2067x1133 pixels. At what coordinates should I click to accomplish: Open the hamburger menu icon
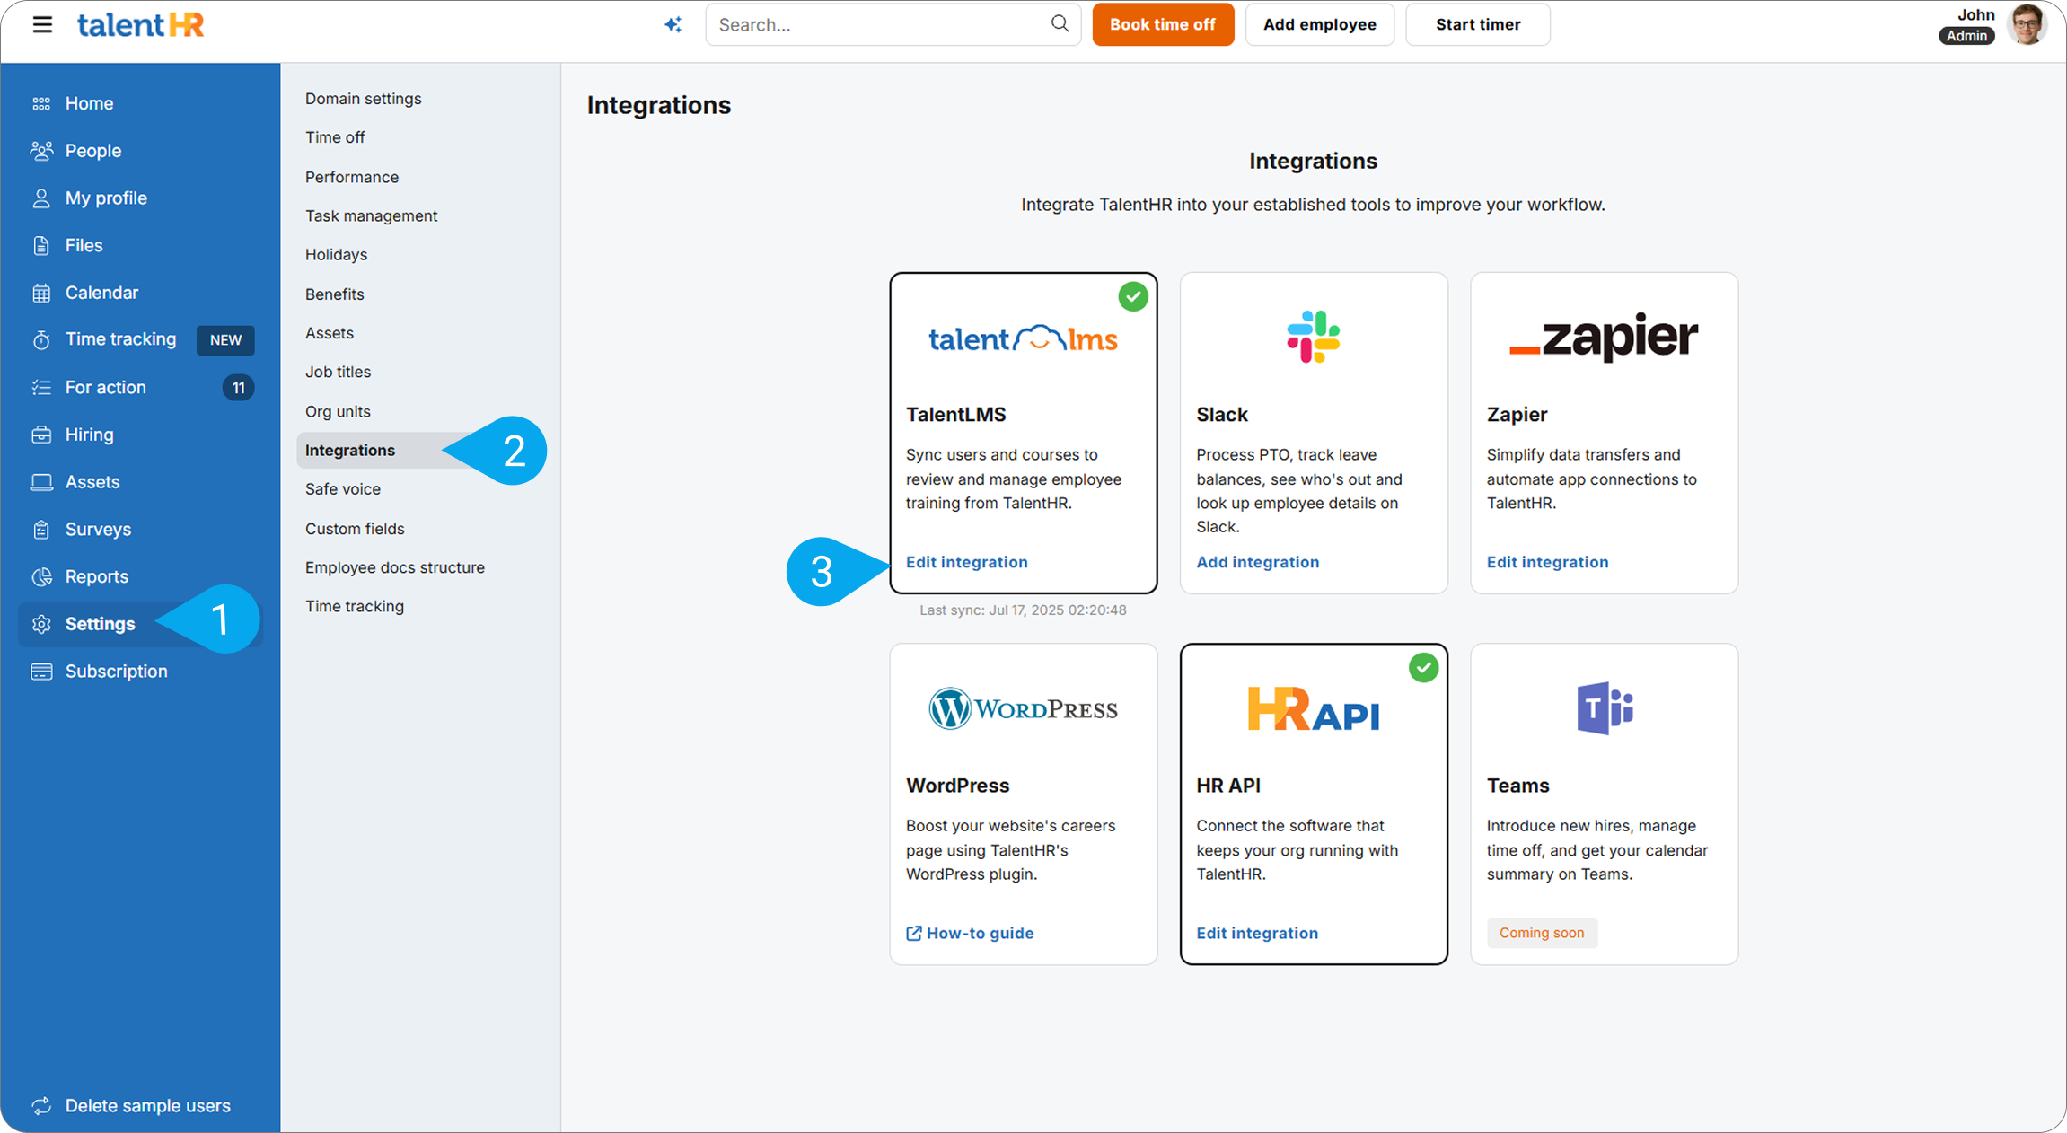pyautogui.click(x=42, y=24)
